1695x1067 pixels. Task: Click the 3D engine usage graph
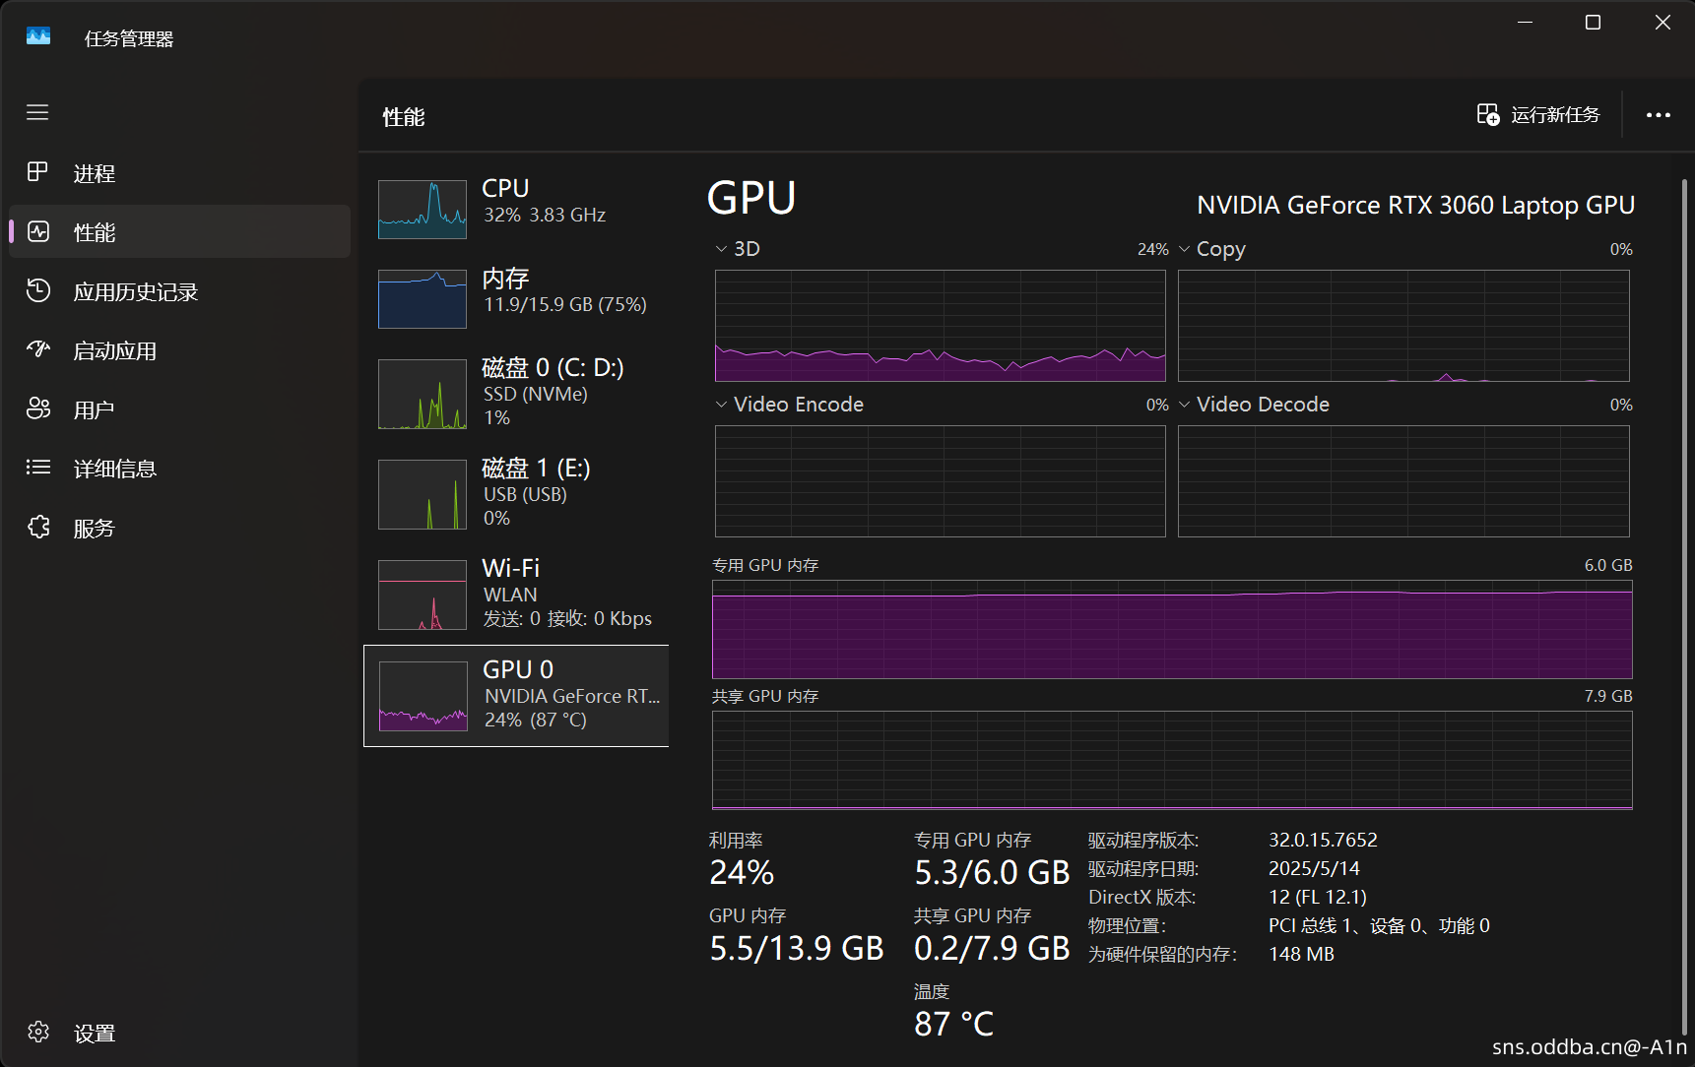[x=941, y=326]
